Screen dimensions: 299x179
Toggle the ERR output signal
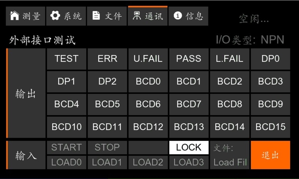107,59
